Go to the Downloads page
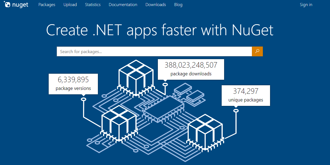Screen dimensions: 330x165 click(156, 5)
